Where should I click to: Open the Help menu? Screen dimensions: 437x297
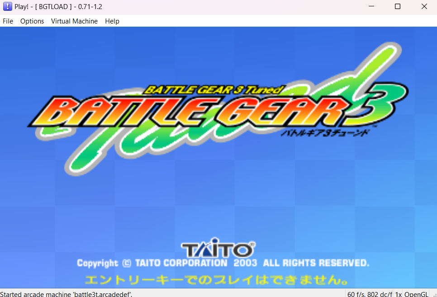(112, 21)
